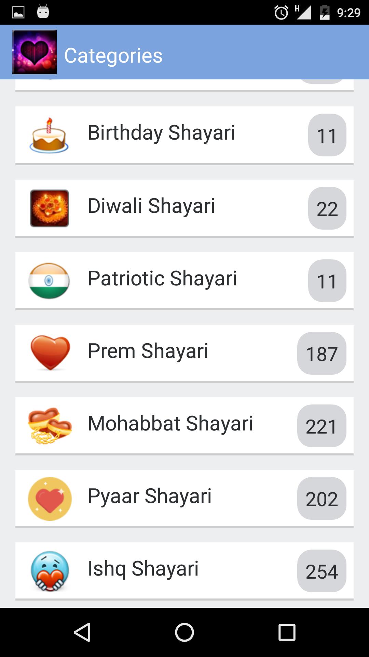This screenshot has height=657, width=369.
Task: Open the Mohabbat Shayari list item
Action: coord(170,424)
